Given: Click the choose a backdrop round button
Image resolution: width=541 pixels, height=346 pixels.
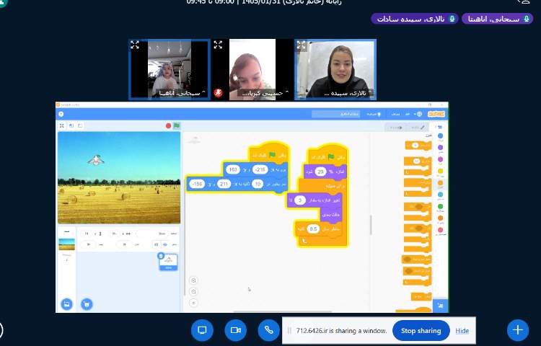Looking at the screenshot, I should (66, 304).
